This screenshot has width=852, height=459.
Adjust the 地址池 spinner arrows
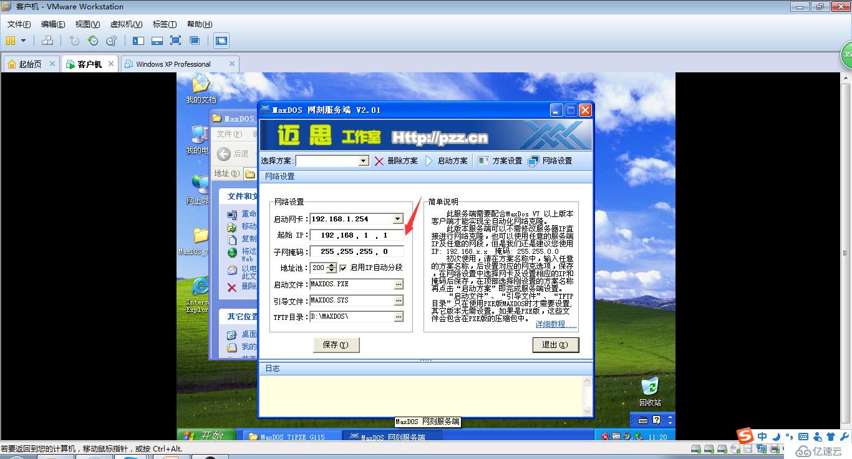[x=331, y=268]
